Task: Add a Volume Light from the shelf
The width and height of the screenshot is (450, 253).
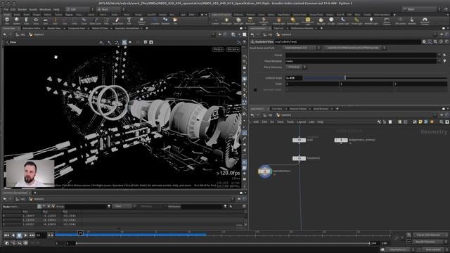Action: (x=278, y=20)
